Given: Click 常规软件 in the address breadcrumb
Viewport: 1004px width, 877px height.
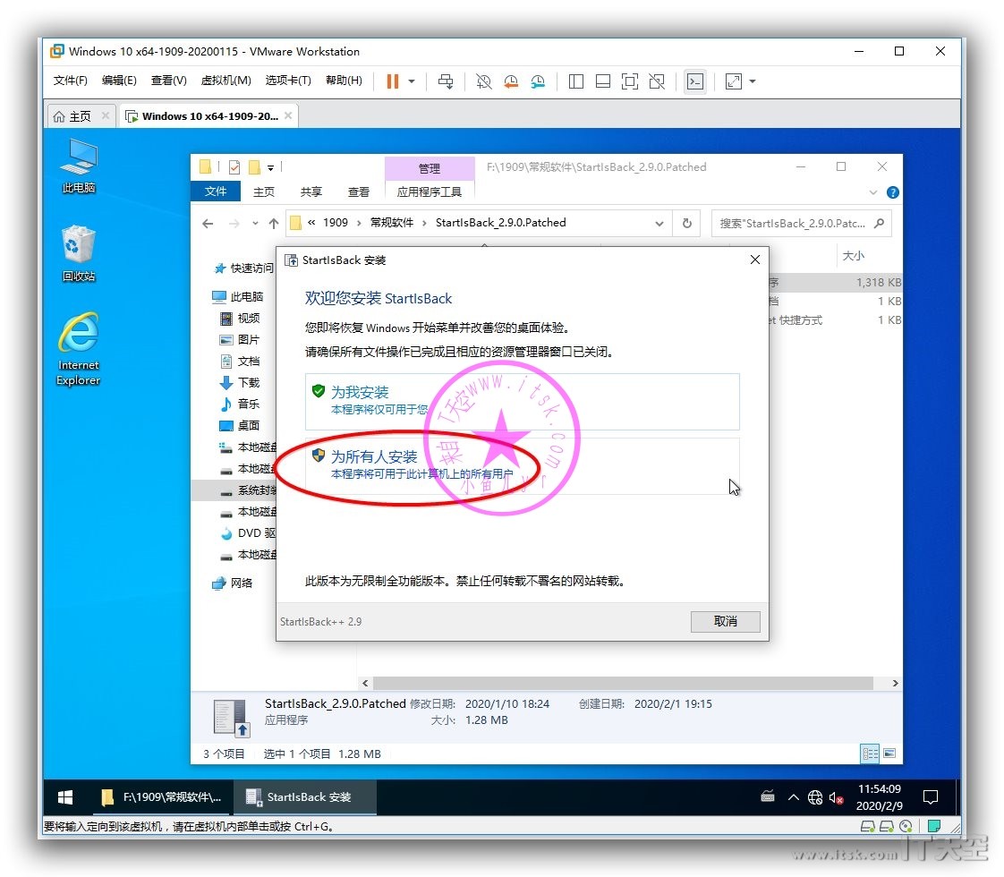Looking at the screenshot, I should (392, 223).
